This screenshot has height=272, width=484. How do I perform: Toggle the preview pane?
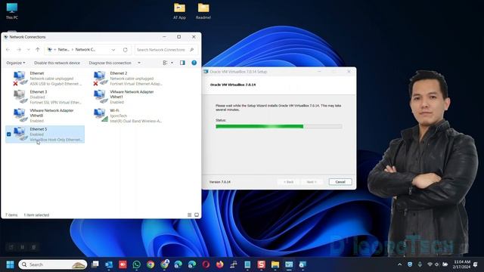tap(182, 63)
